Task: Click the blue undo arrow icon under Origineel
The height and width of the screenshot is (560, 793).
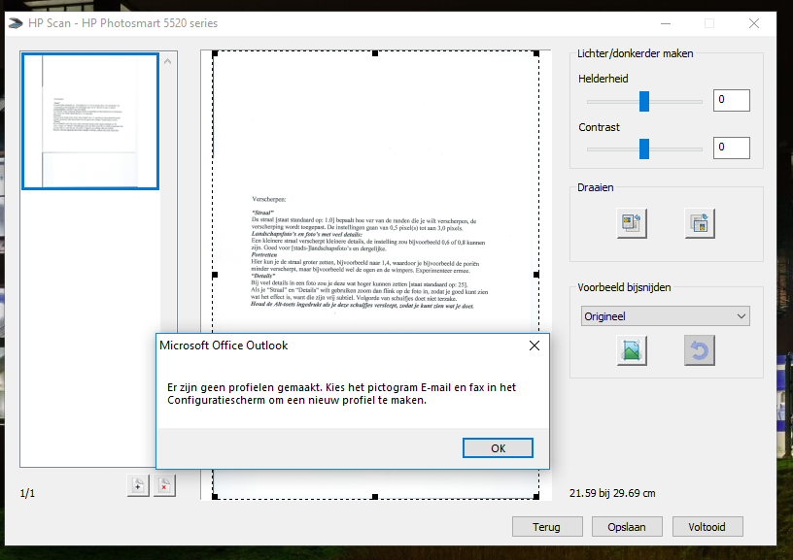Action: (x=700, y=350)
